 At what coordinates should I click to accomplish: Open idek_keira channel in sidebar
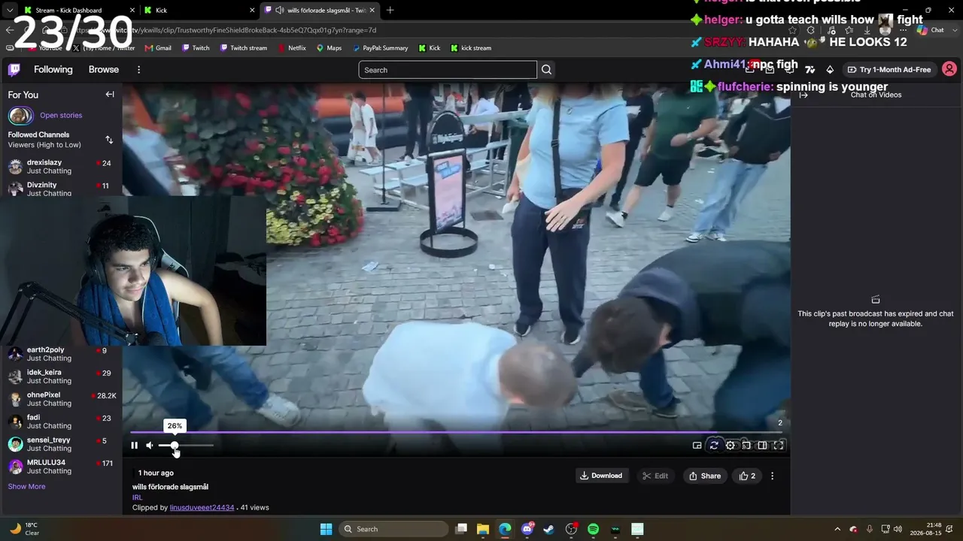pos(60,376)
